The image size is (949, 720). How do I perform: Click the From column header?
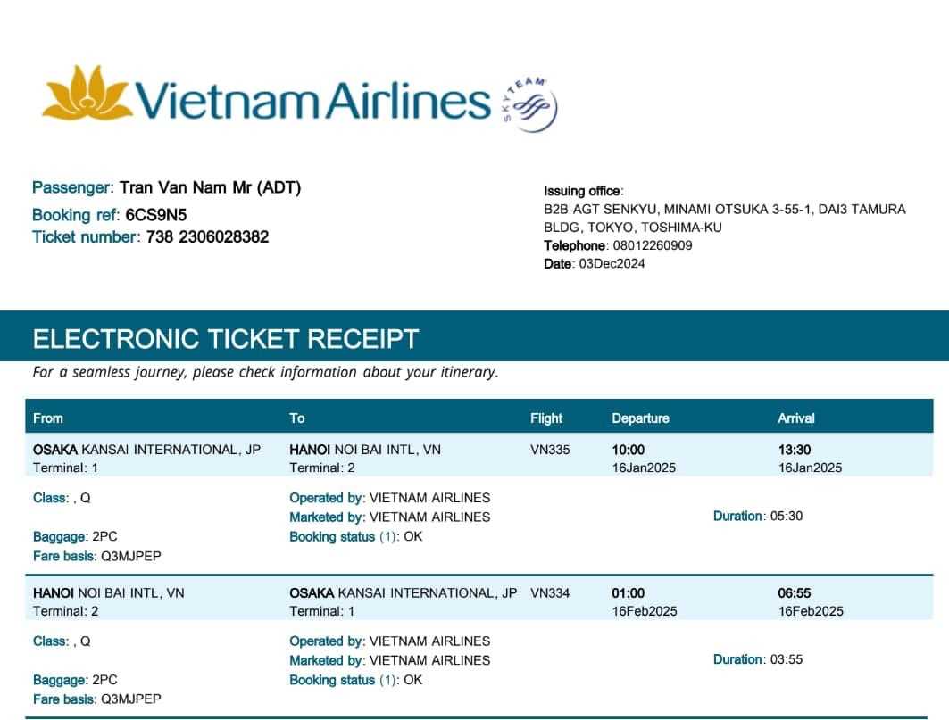point(48,418)
